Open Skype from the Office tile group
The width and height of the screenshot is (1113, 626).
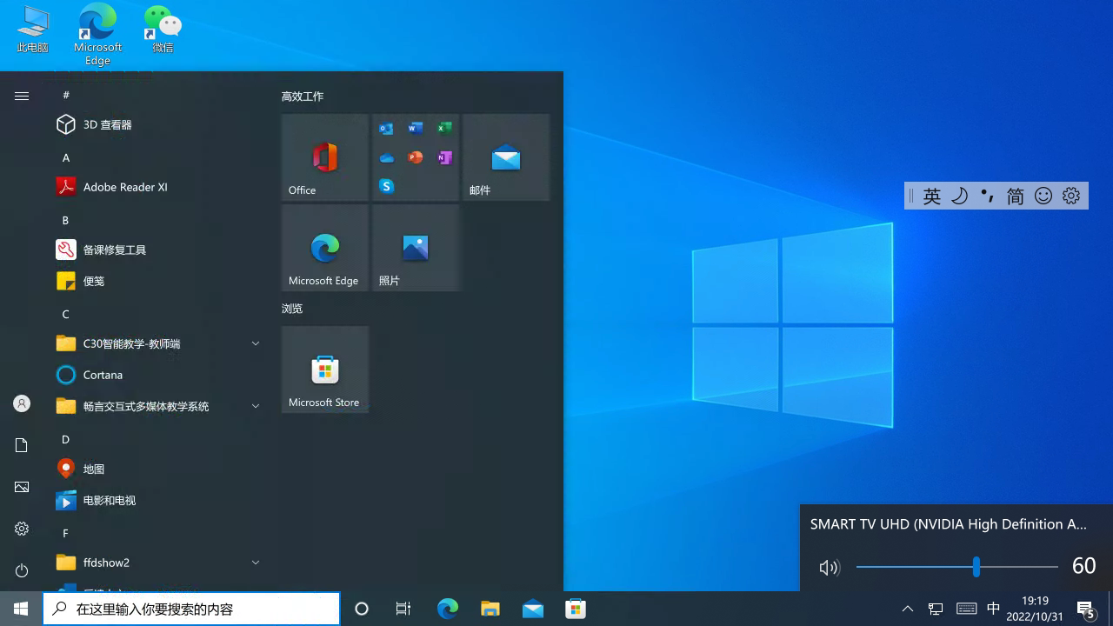click(x=387, y=186)
